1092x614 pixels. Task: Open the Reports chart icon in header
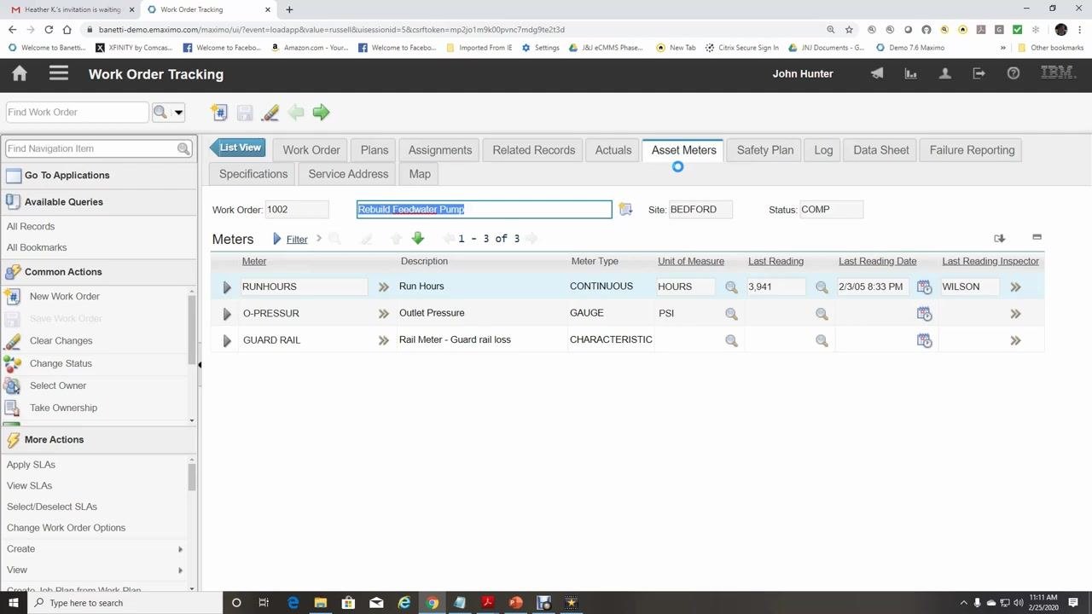click(x=911, y=74)
